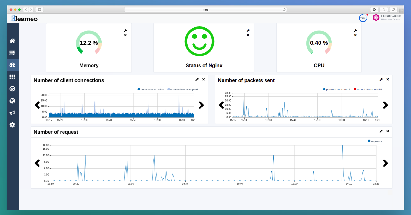Open wrench settings on 'Number of request' panel
Image resolution: width=411 pixels, height=215 pixels.
382,131
